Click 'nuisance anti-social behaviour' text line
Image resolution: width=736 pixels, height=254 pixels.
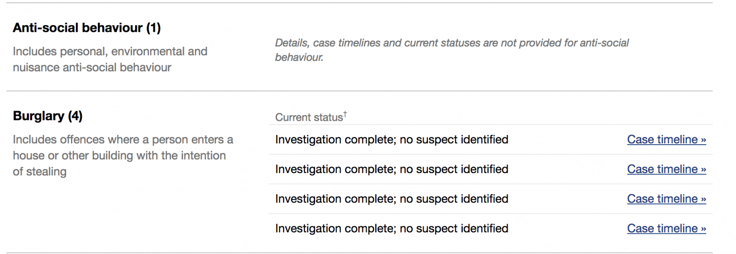point(92,68)
